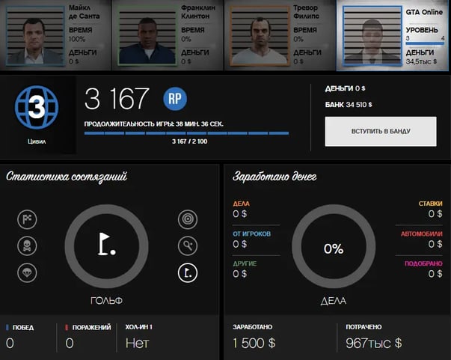The image size is (451, 360).
Task: Select the parachute stats icon
Action: tap(27, 273)
